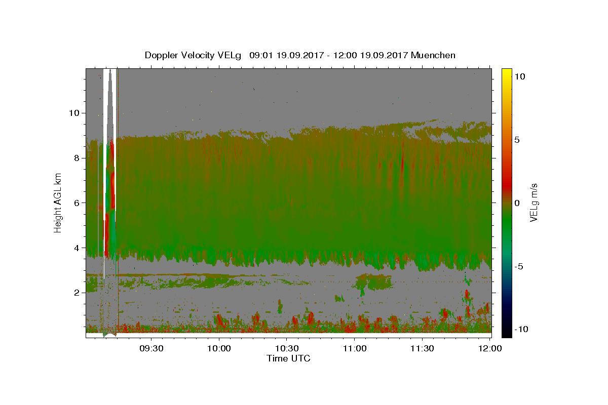Click the 11:30 time axis label

pyautogui.click(x=422, y=348)
